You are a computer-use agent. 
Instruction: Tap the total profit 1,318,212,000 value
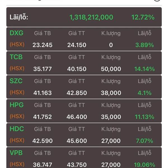(91, 17)
